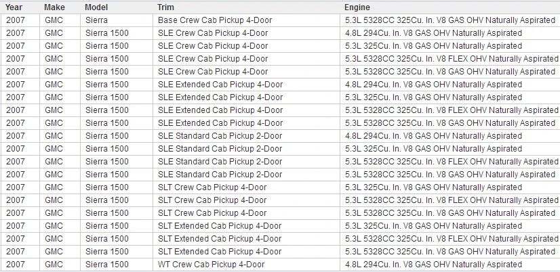The image size is (560, 272).
Task: Click the Year column header
Action: coord(20,7)
